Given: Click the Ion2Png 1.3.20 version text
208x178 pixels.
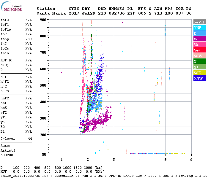Looking at the screenshot, I should 193,176.
